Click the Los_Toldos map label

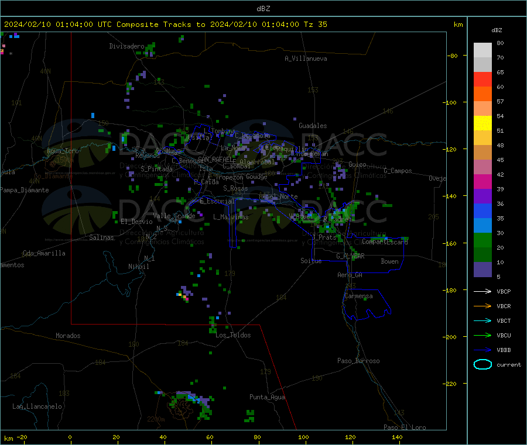[233, 335]
